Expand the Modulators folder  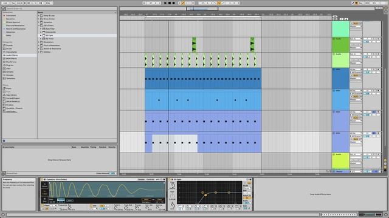pos(39,42)
